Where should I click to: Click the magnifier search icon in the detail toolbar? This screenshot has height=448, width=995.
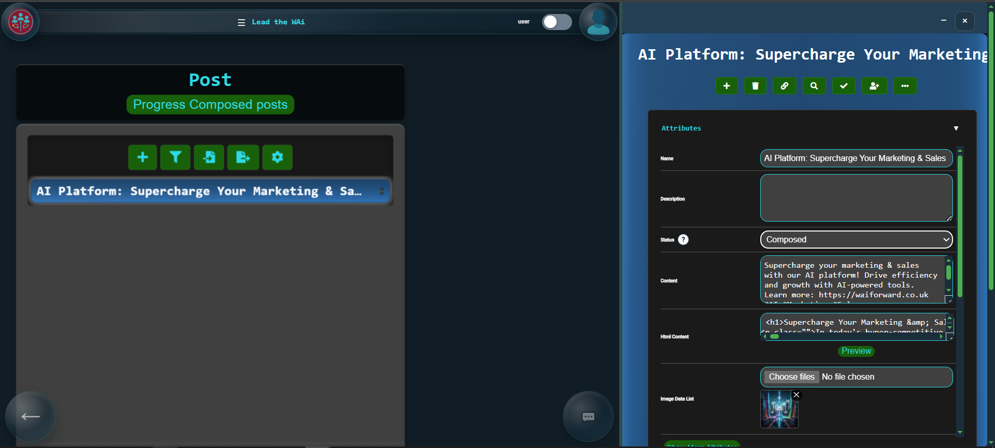pos(814,86)
